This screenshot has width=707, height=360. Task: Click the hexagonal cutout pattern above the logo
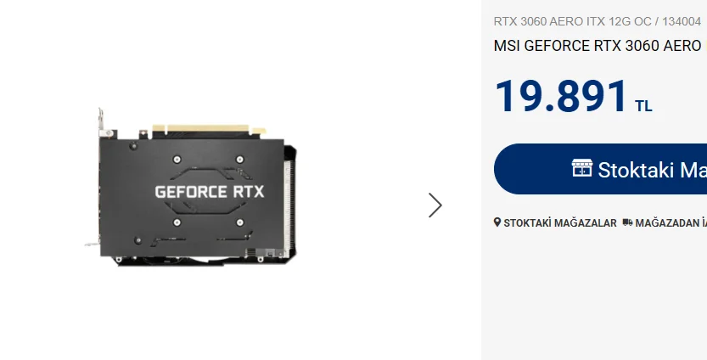click(210, 174)
